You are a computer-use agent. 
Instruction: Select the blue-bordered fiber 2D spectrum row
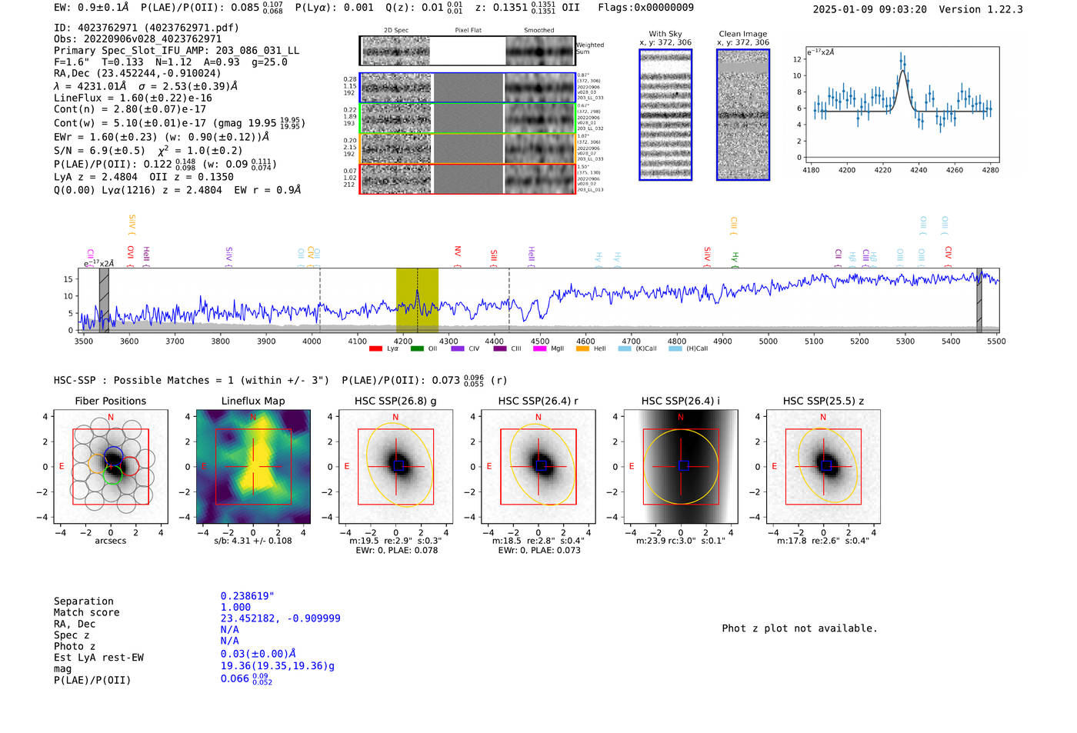point(467,88)
